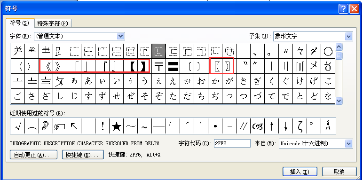Viewport: 363px width, 180px height.
Task: Pick the ditto mark 〃 symbol
Action: 286,51
